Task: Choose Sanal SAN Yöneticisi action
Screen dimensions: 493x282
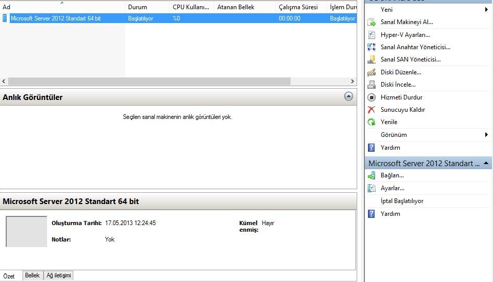Action: (x=410, y=59)
